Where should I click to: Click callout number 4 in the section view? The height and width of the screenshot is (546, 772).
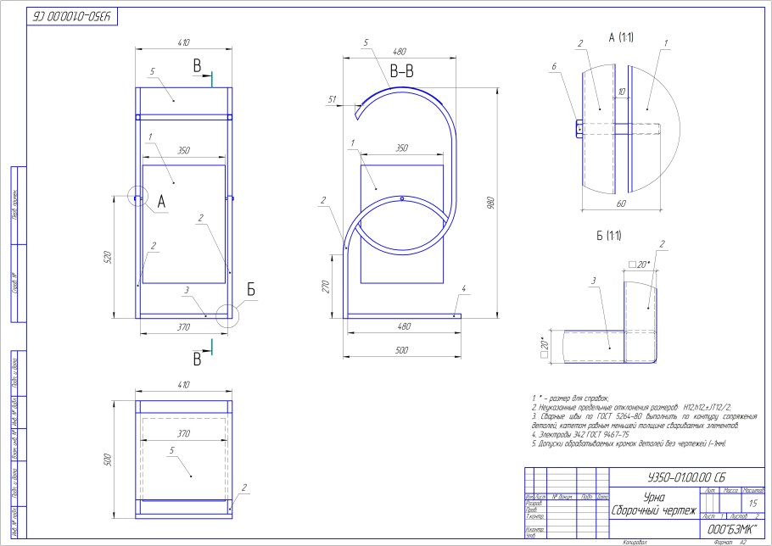[x=464, y=289]
